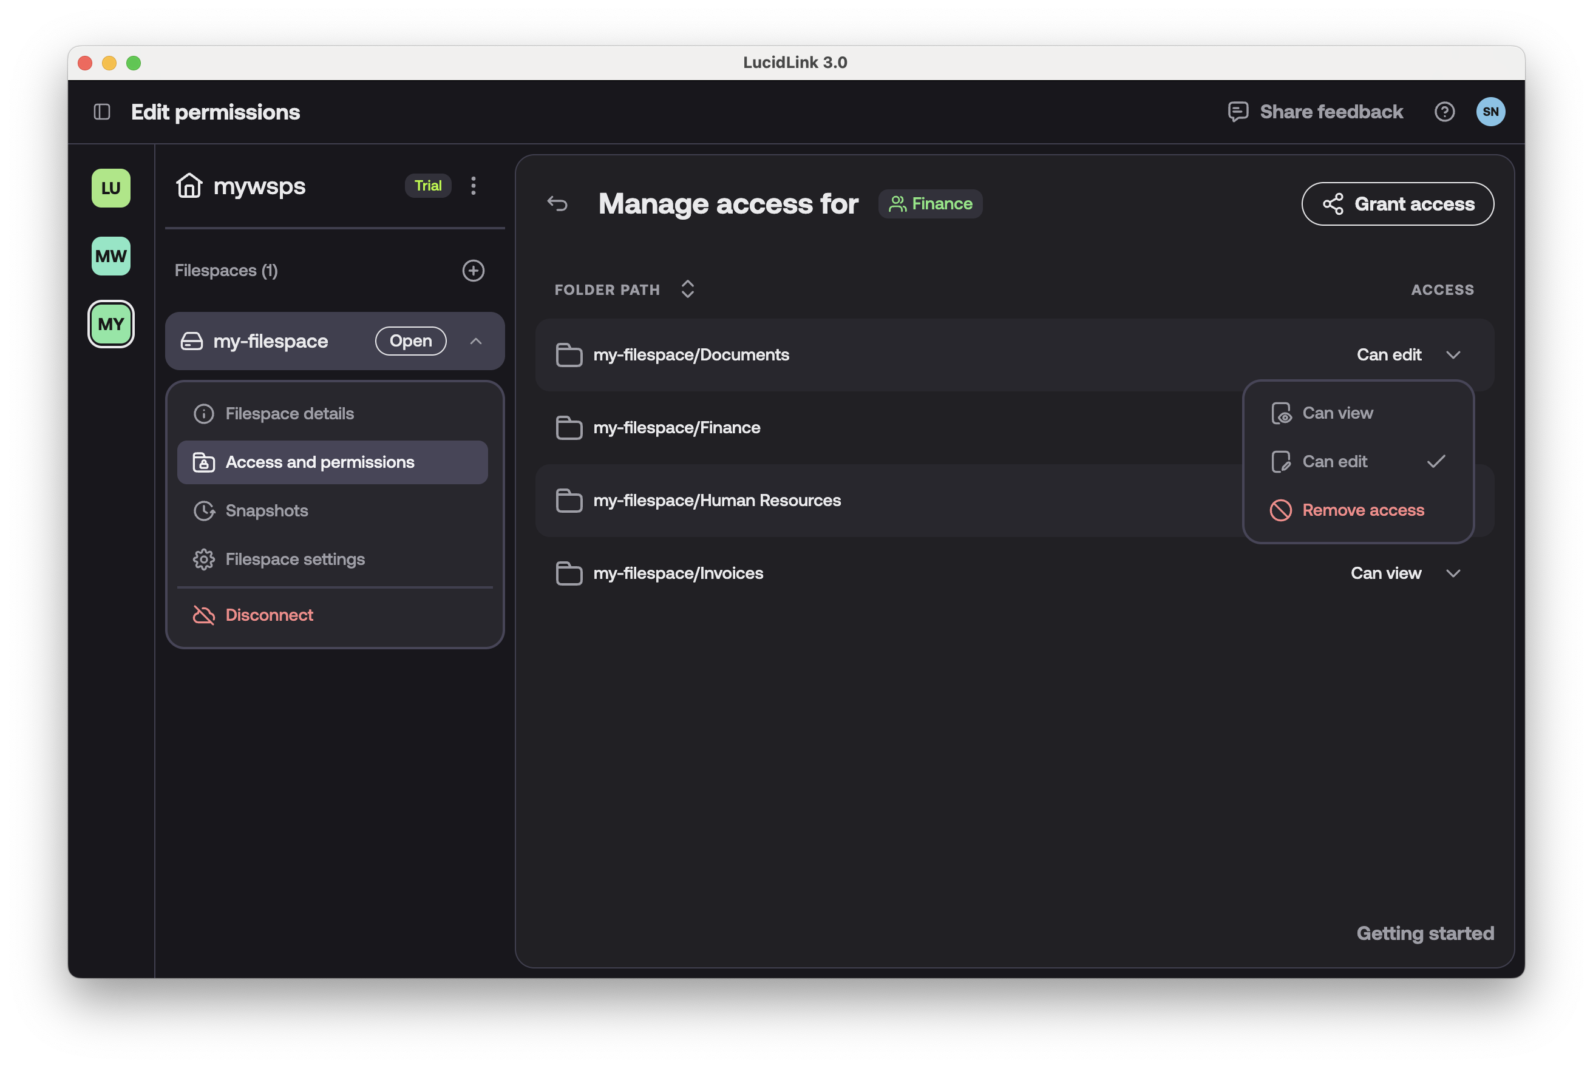Select Remove access in the menu
This screenshot has width=1593, height=1068.
pyautogui.click(x=1358, y=510)
